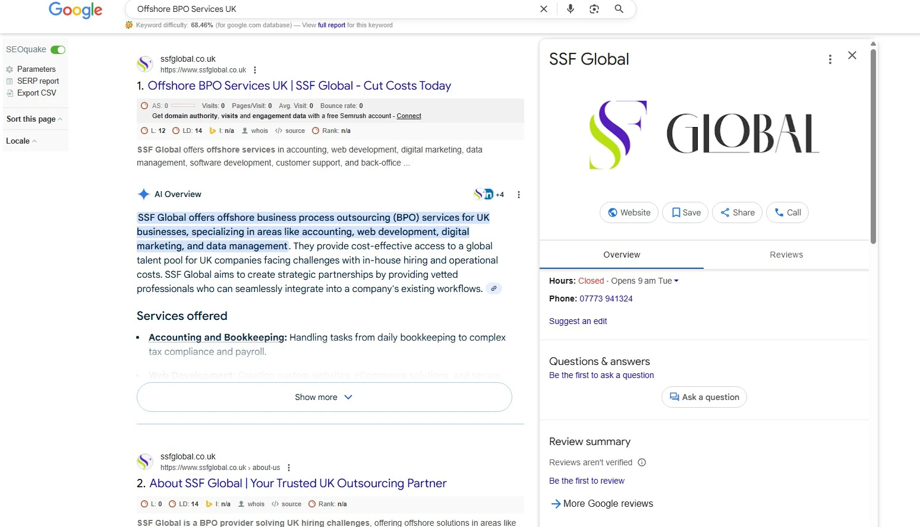Click the Ask a question button

pyautogui.click(x=704, y=397)
